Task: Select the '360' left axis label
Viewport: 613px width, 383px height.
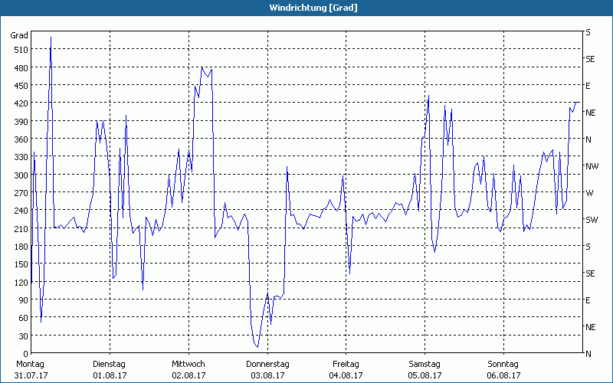Action: tap(21, 139)
